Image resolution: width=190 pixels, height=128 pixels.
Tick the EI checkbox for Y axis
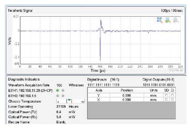172,95
